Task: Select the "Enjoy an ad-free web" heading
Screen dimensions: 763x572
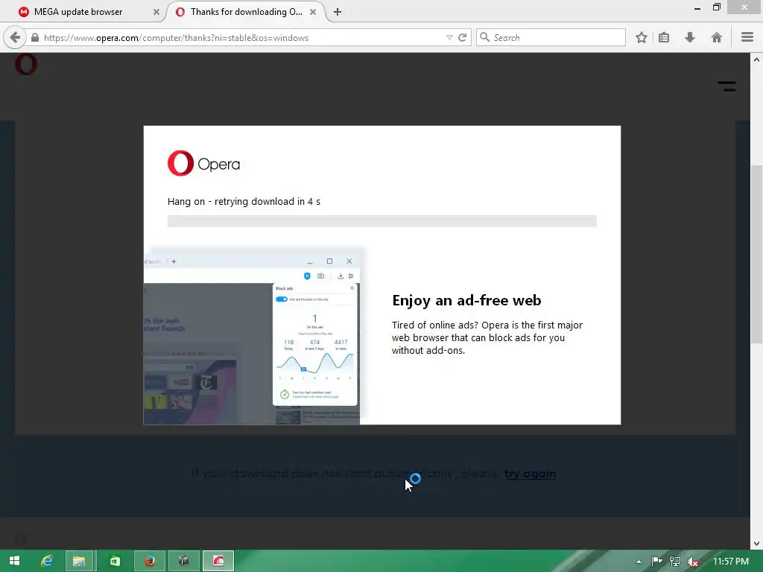Action: click(x=466, y=301)
